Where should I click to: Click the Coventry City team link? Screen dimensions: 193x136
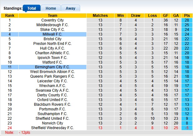click(52, 20)
